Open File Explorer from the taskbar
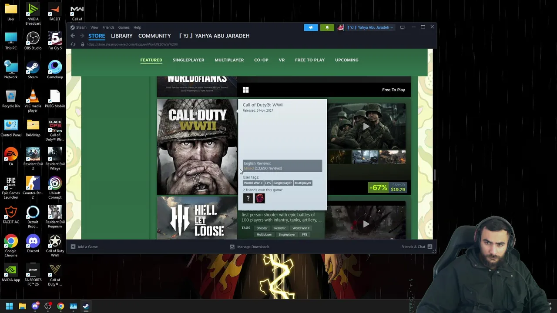Viewport: 557px width, 313px height. (x=22, y=306)
